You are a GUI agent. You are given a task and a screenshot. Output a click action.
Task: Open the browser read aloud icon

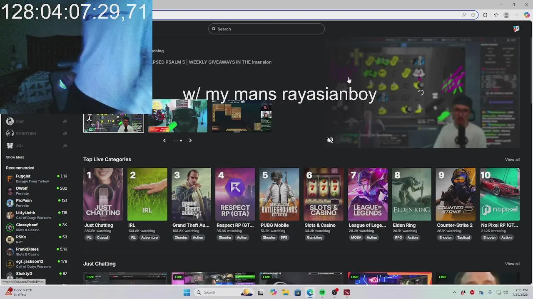coord(464,15)
